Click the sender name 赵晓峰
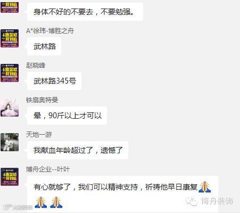This screenshot has height=213, width=240. coord(36,65)
